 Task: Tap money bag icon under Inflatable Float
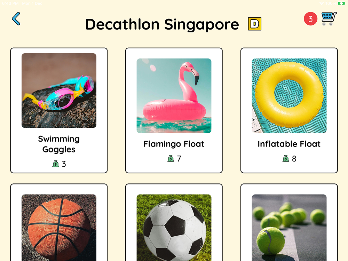(286, 158)
